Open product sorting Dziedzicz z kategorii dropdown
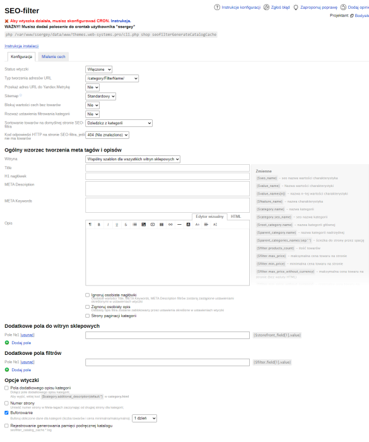 pos(119,123)
